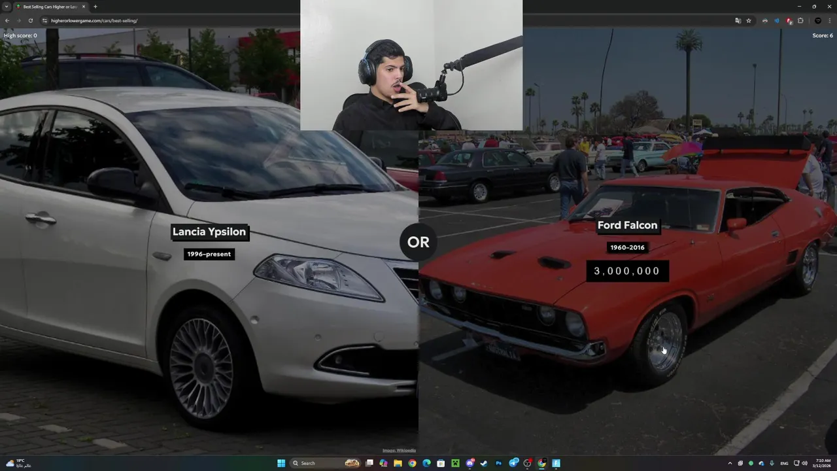This screenshot has height=471, width=837.
Task: Click the Score: 6 text
Action: (x=823, y=35)
